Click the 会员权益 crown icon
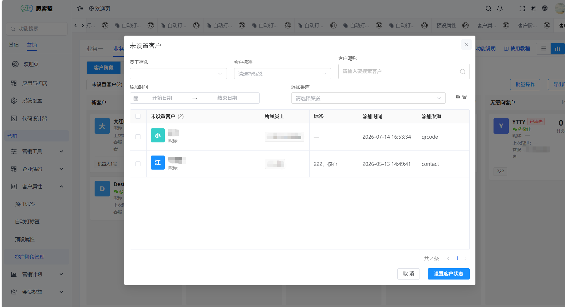The height and width of the screenshot is (307, 565). tap(14, 292)
